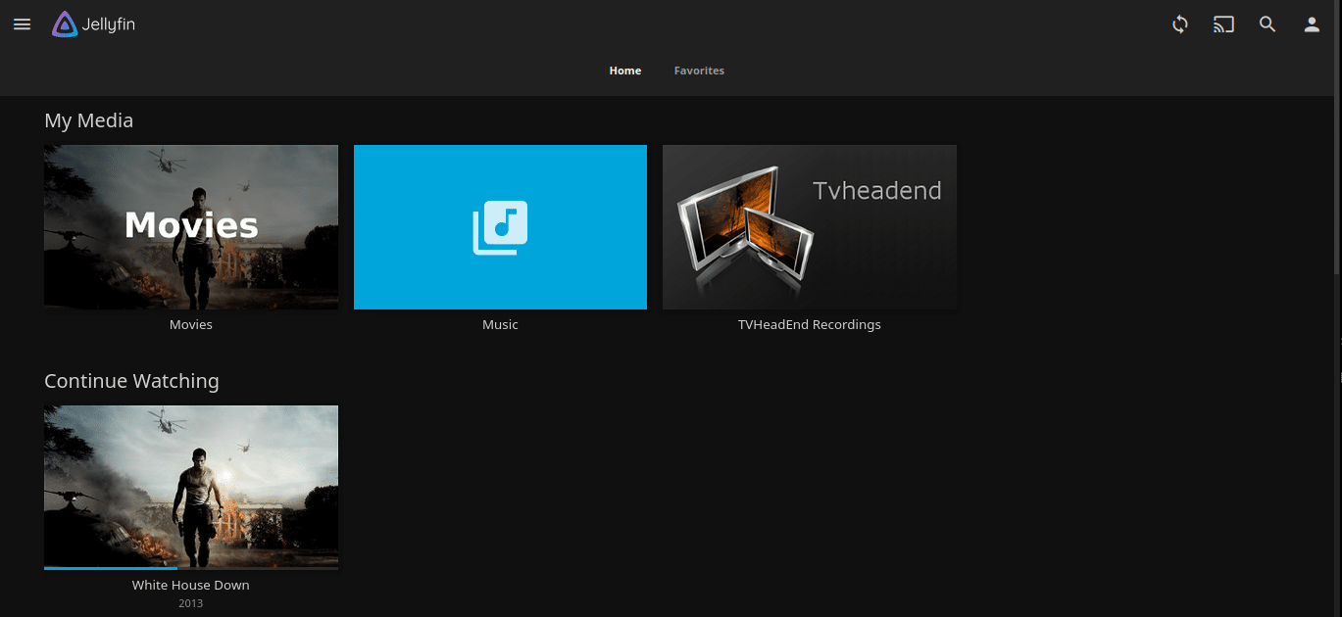Click the Music label under card
1342x617 pixels.
(500, 324)
